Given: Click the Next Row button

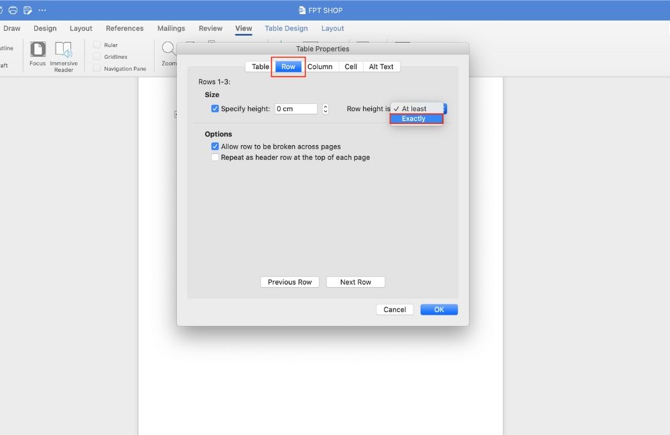Looking at the screenshot, I should coord(356,282).
